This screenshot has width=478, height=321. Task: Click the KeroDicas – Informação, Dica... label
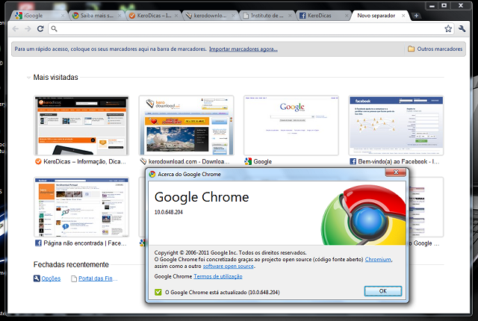coord(84,161)
